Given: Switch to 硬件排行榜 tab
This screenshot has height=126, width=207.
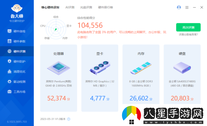Looking at the screenshot, I should [106, 7].
